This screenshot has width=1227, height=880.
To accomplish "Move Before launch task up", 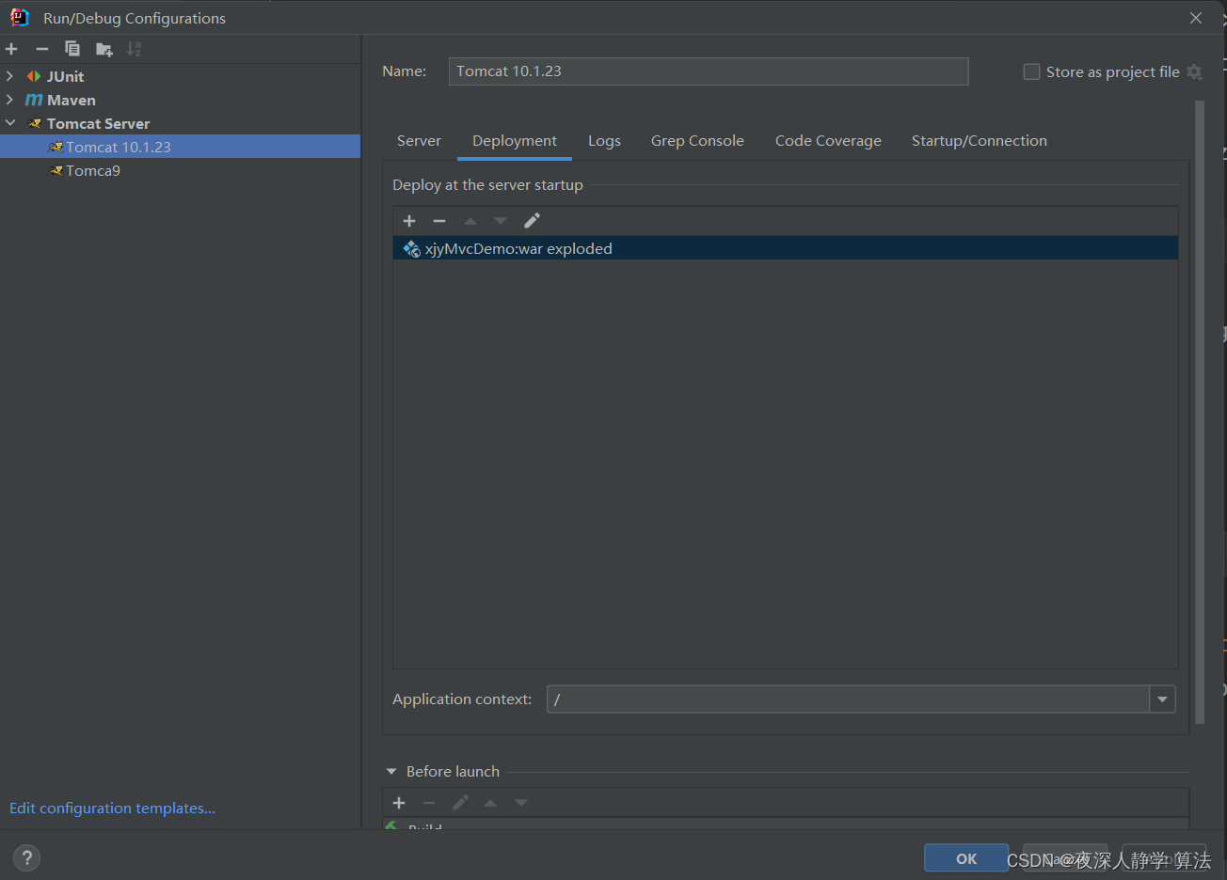I will point(490,803).
